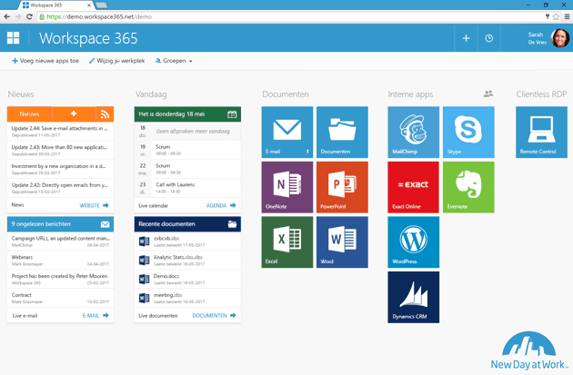Click the 9 ongelezen berichten header

(x=60, y=224)
